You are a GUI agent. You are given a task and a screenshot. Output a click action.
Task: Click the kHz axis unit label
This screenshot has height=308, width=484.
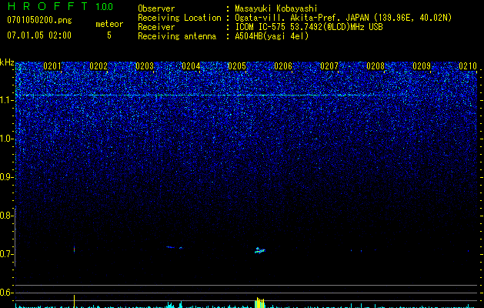(x=7, y=62)
